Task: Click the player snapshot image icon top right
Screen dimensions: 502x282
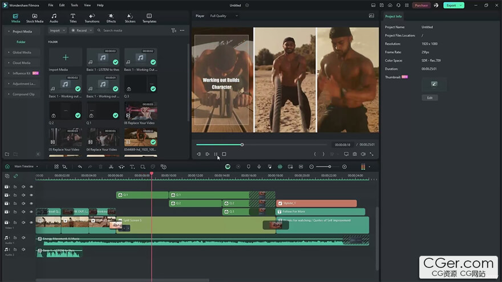Action: tap(371, 16)
